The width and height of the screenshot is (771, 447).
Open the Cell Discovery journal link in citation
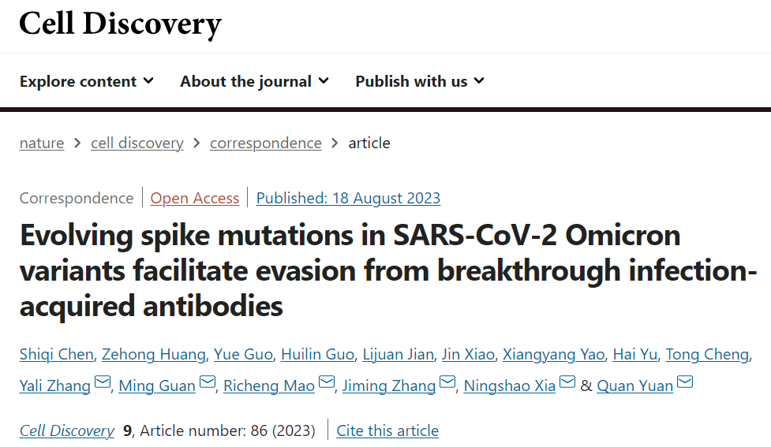tap(67, 430)
